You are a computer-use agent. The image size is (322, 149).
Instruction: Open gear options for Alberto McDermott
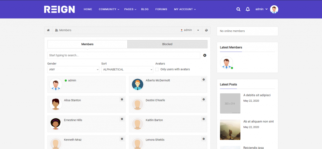point(203,80)
